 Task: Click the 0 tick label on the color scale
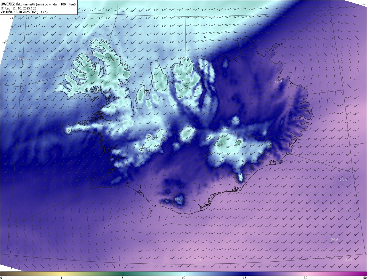click(x=1, y=278)
